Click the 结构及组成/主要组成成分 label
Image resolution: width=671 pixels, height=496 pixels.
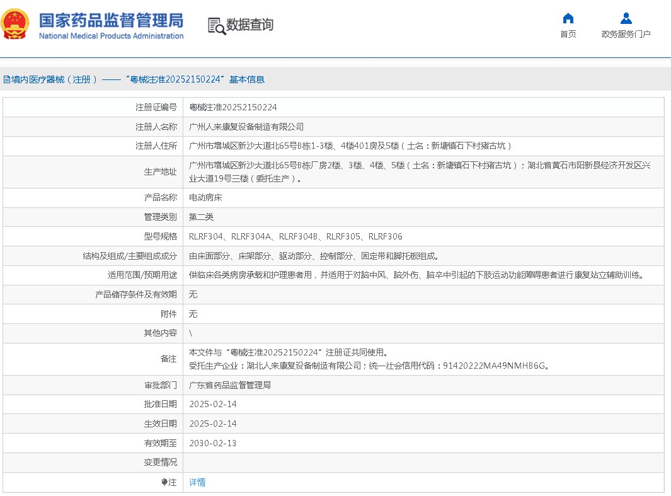[x=130, y=256]
